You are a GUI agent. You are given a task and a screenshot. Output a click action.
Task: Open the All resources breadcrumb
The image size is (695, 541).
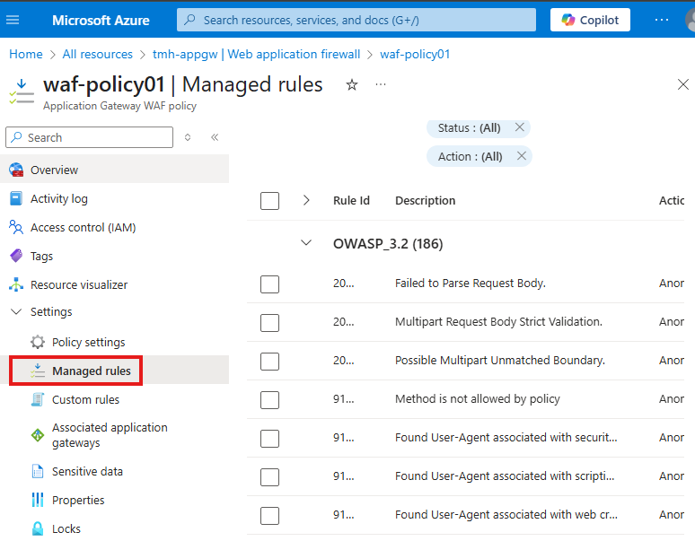98,54
